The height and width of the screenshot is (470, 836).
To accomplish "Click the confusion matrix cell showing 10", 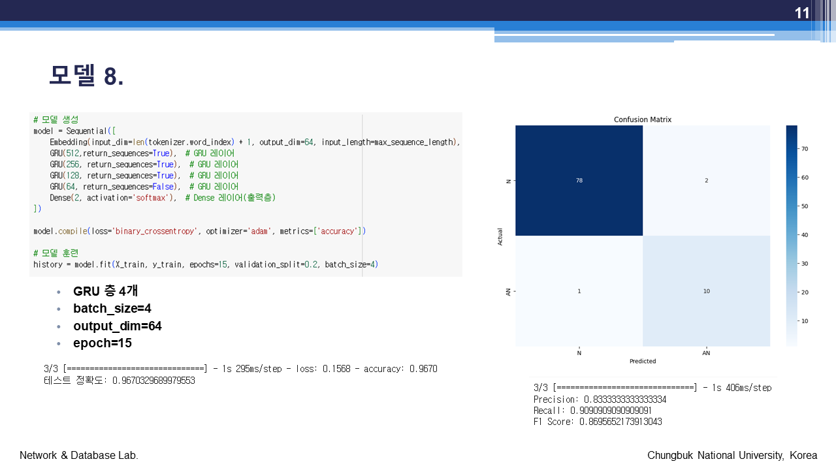I will point(707,290).
